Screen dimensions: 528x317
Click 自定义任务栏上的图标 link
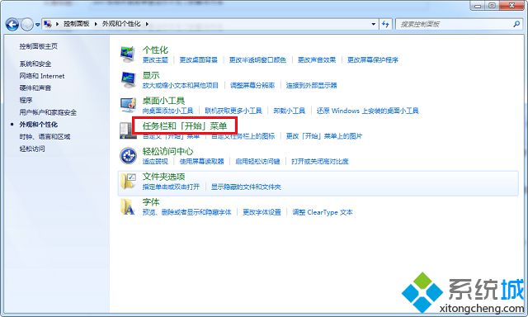[x=243, y=136]
